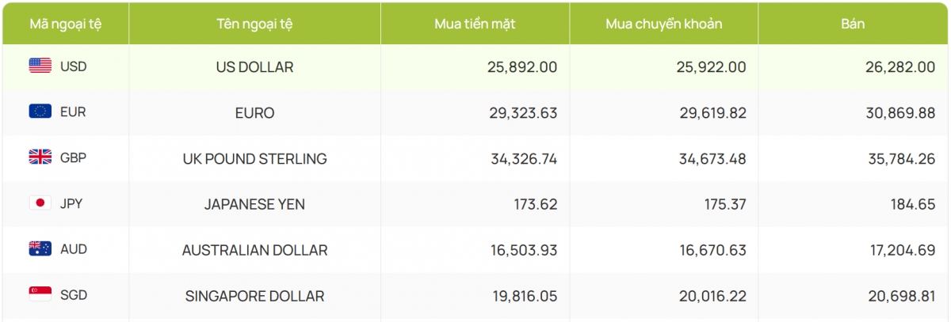
Task: Click the 'Mua tiền mặt' column header
Action: 475,24
